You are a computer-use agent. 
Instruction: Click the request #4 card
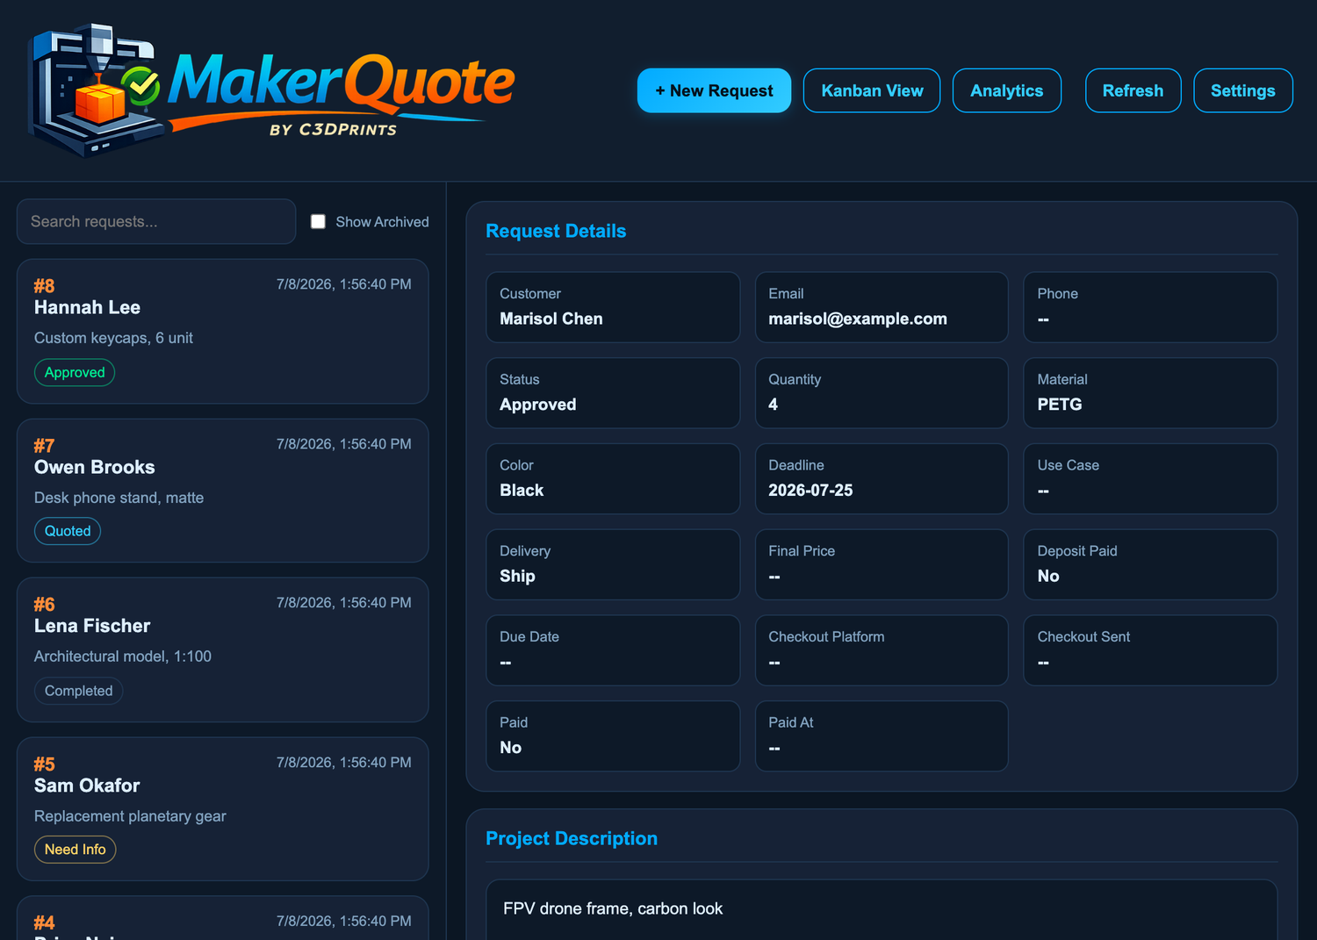[x=222, y=918]
